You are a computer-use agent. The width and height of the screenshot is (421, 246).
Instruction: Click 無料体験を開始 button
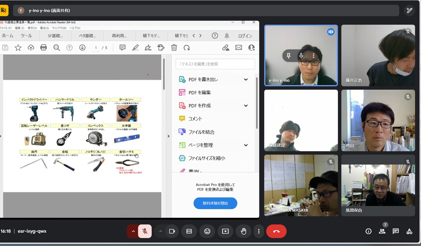tap(215, 203)
